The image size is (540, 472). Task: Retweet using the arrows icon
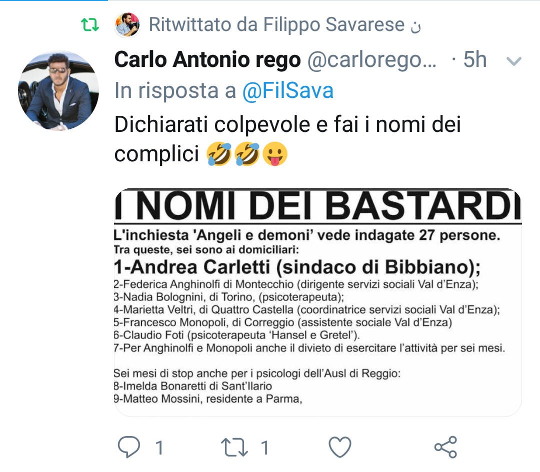coord(234,447)
